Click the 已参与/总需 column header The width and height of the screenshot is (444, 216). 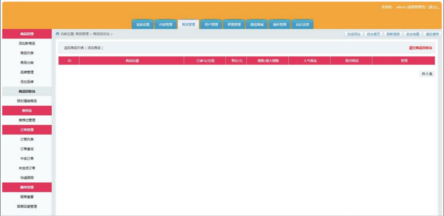pyautogui.click(x=205, y=61)
